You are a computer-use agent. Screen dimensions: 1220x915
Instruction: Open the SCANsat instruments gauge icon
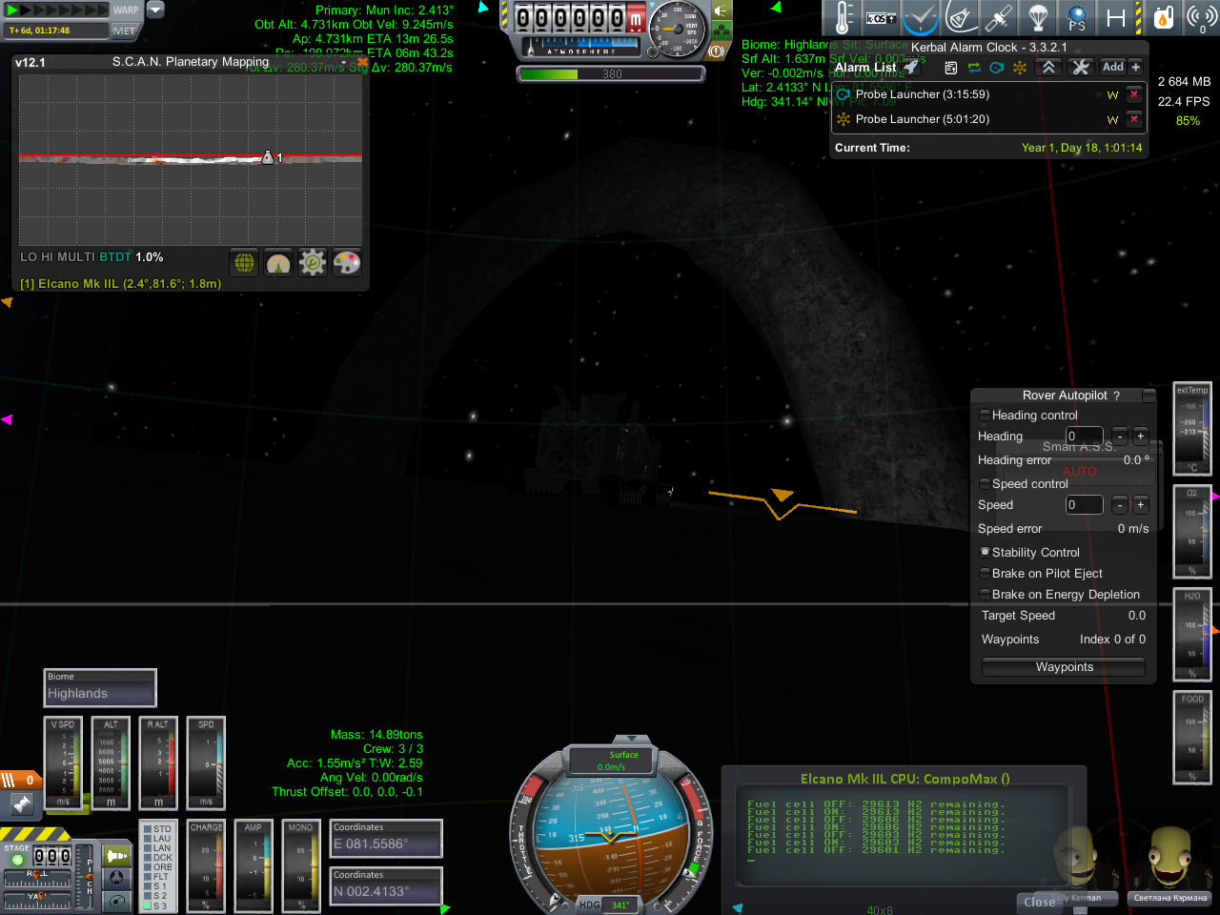pyautogui.click(x=278, y=262)
